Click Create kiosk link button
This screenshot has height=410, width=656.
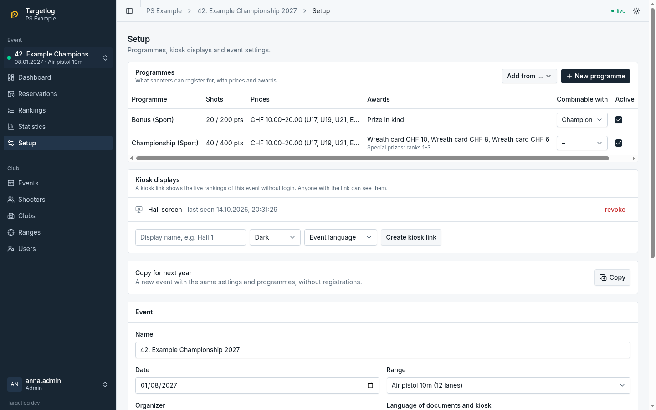[x=411, y=237]
